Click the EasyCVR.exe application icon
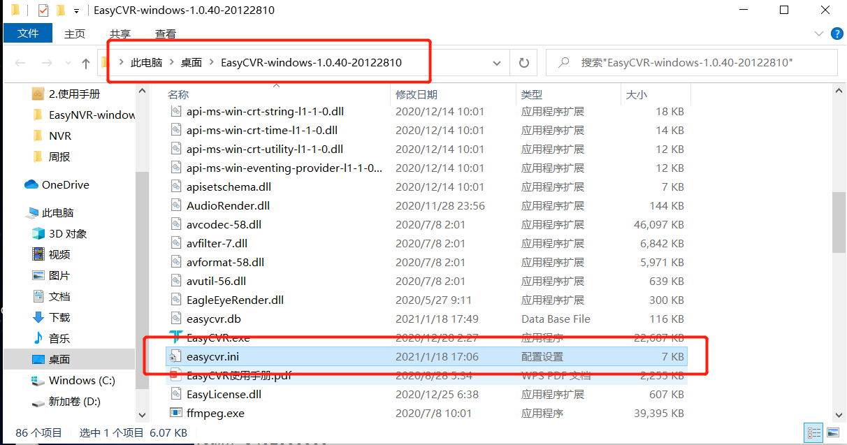The height and width of the screenshot is (445, 847). 176,337
